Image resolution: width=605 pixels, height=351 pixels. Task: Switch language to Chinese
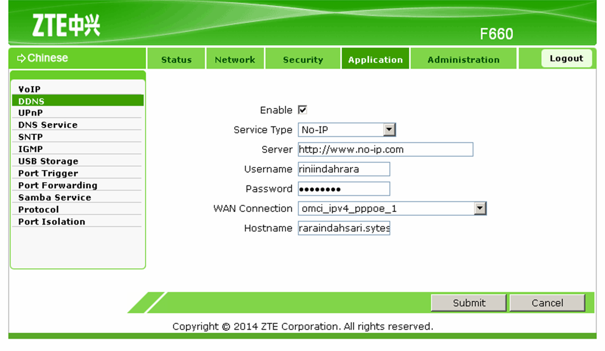(x=43, y=58)
